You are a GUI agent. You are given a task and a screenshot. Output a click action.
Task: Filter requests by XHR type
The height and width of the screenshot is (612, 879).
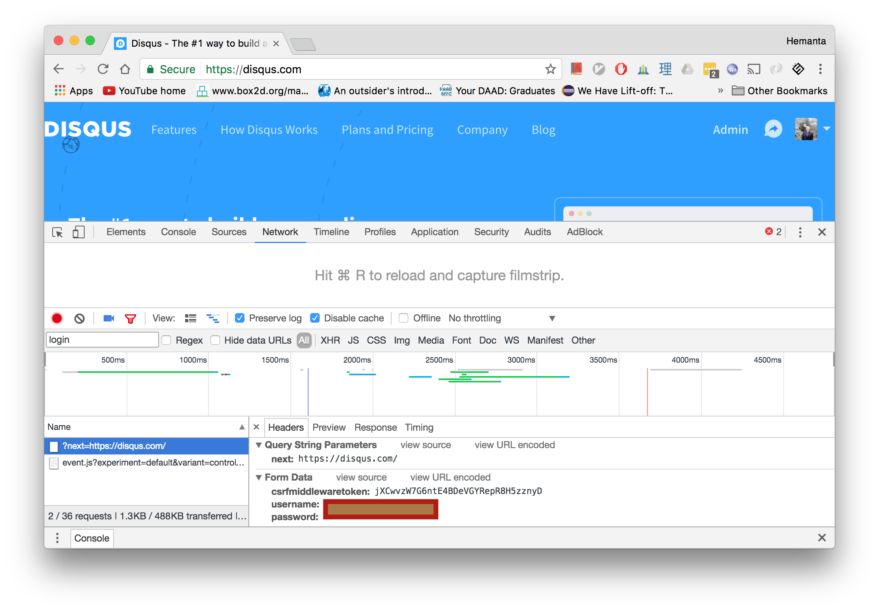pos(330,340)
